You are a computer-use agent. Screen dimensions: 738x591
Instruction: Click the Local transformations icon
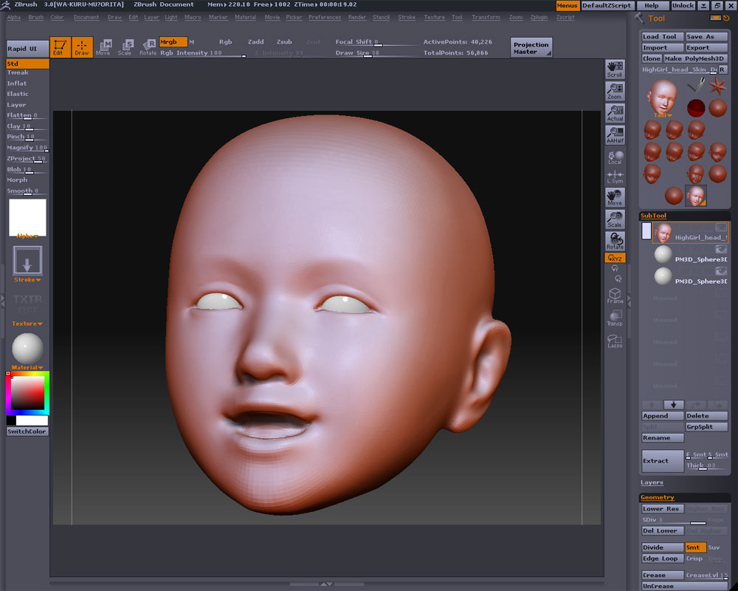coord(615,157)
